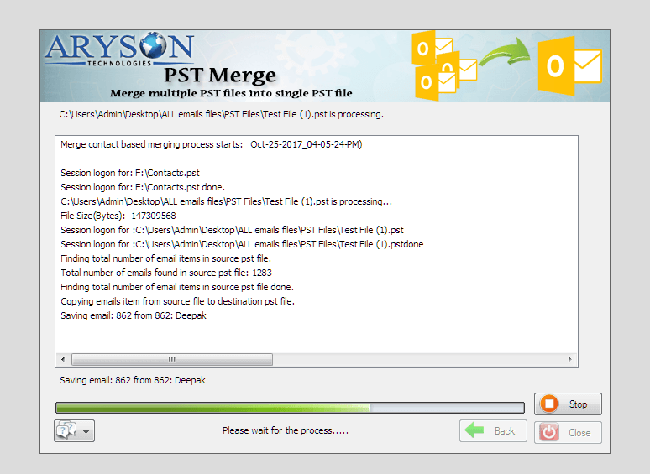The width and height of the screenshot is (650, 474).
Task: Click the Aryson Technologies logo
Action: coord(119,49)
